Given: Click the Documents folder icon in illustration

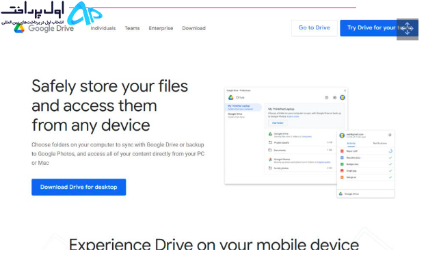Looking at the screenshot, I should [x=270, y=150].
